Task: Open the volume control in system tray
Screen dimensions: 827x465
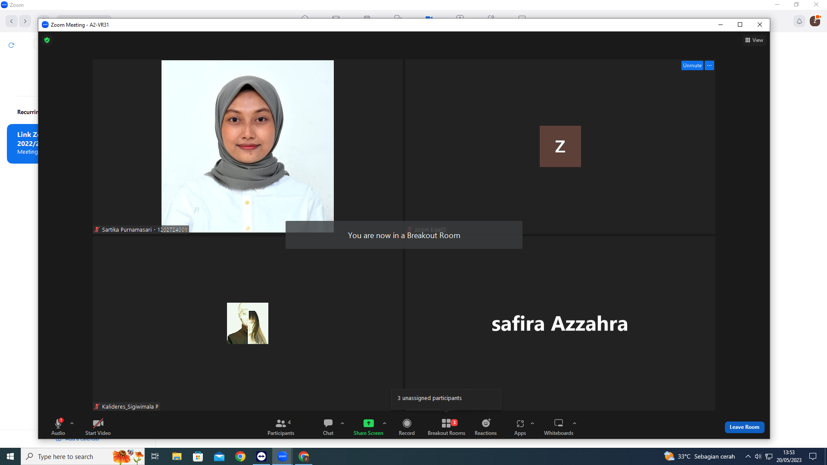Action: 758,456
